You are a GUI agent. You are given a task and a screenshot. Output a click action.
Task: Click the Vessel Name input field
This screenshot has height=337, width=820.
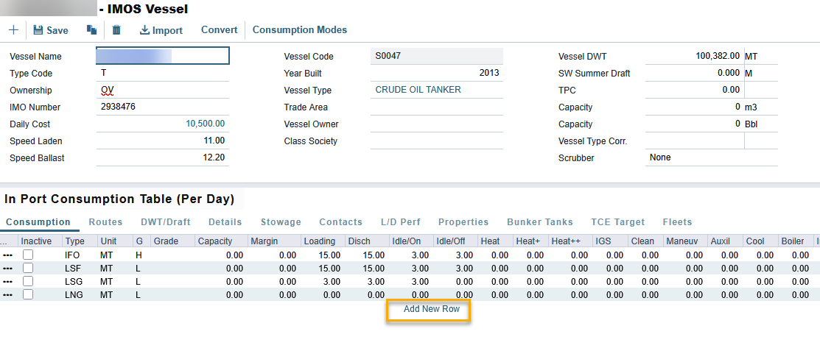pyautogui.click(x=163, y=56)
